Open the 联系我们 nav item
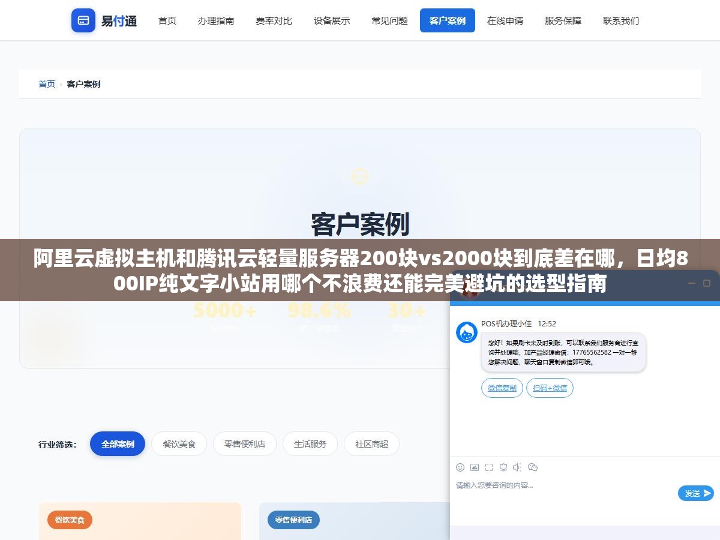 click(621, 20)
